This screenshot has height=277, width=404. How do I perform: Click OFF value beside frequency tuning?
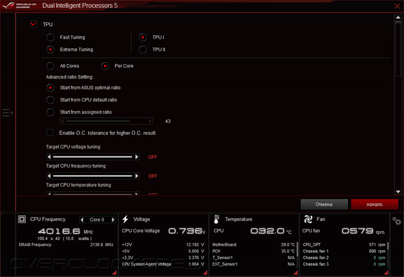click(x=153, y=176)
